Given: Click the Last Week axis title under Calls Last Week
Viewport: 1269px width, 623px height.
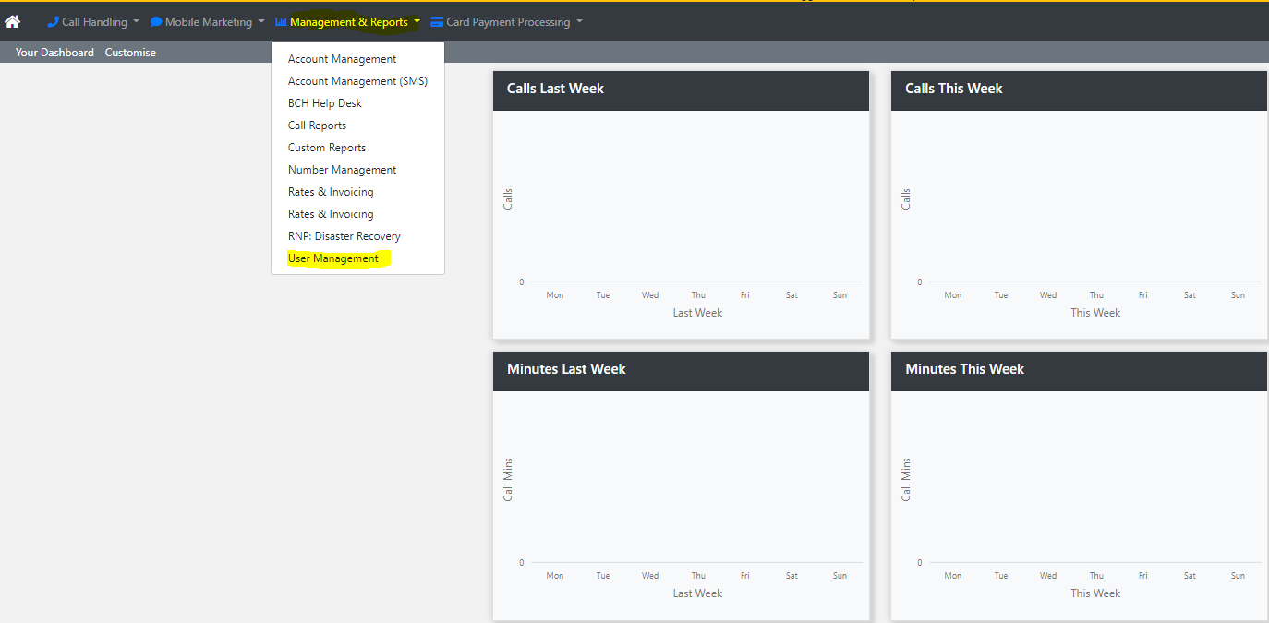Looking at the screenshot, I should 697,313.
